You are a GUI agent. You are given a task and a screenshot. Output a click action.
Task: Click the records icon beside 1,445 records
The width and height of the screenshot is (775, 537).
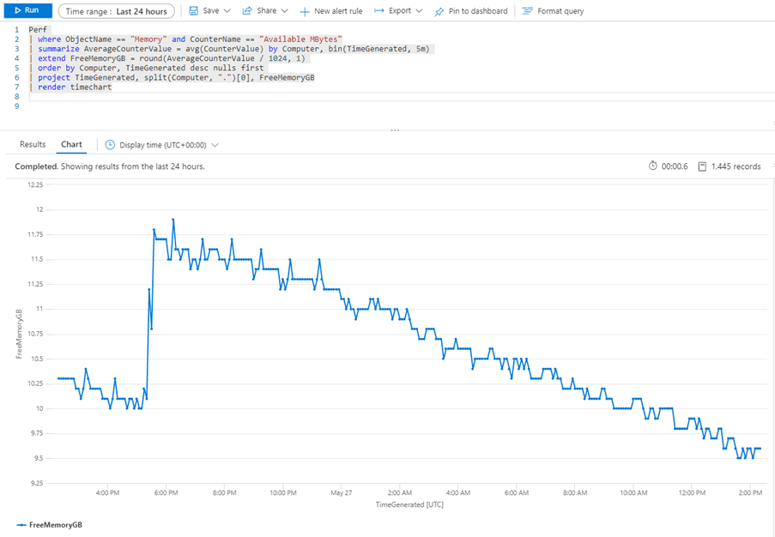(701, 166)
